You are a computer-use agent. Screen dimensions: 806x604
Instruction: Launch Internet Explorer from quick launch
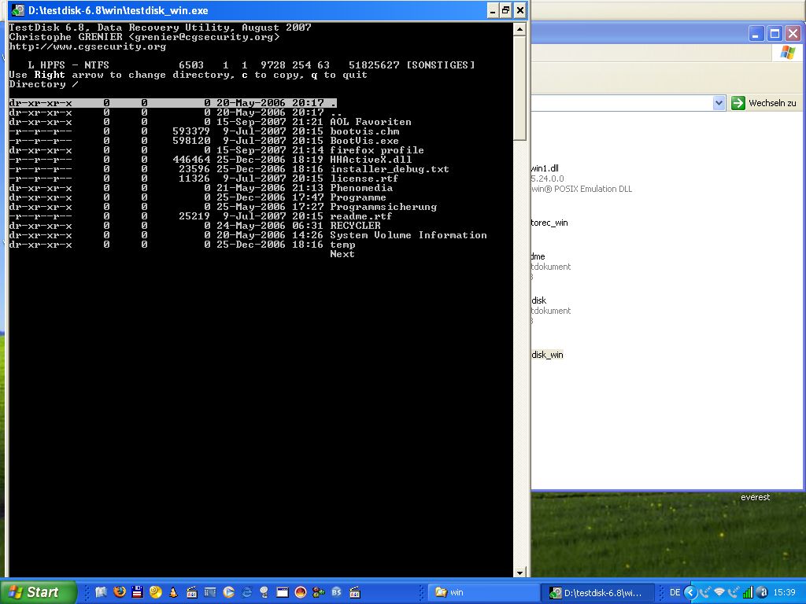pos(246,592)
